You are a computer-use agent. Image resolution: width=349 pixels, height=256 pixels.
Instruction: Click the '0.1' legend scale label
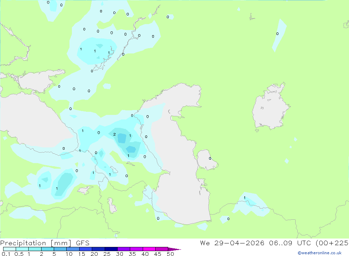tap(6, 254)
